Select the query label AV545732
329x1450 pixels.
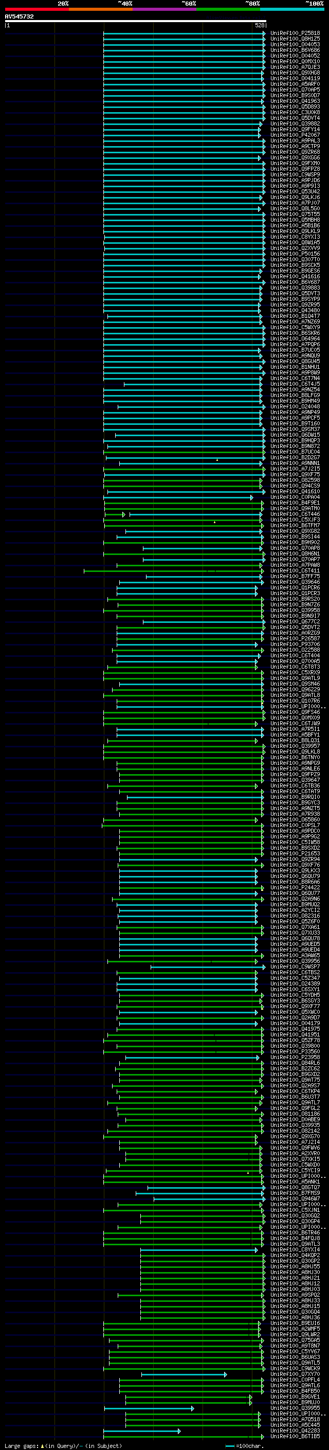19,16
